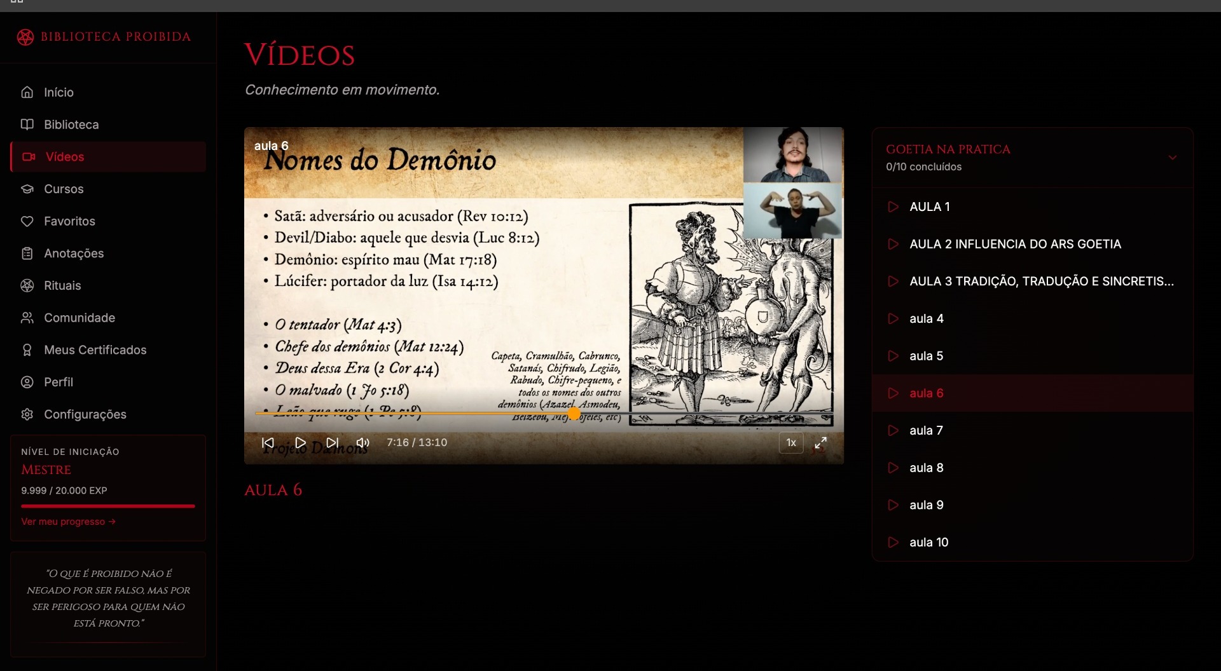Select AULA 1 from the playlist

(1033, 207)
